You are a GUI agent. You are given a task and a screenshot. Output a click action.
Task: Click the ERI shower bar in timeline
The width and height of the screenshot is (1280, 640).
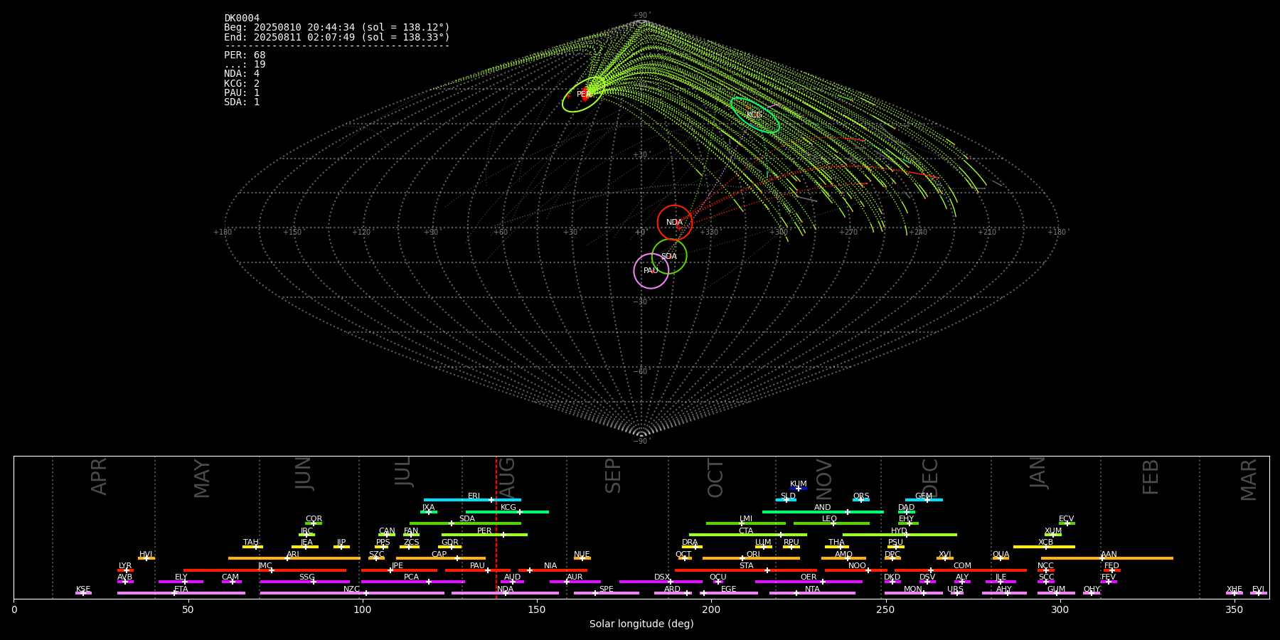[472, 500]
